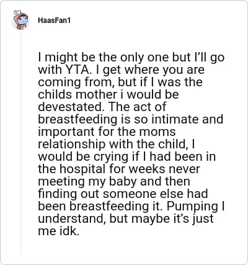Screen dimensions: 248x265
Task: Click the line 'finding out someone else had'
Action: 123,194
